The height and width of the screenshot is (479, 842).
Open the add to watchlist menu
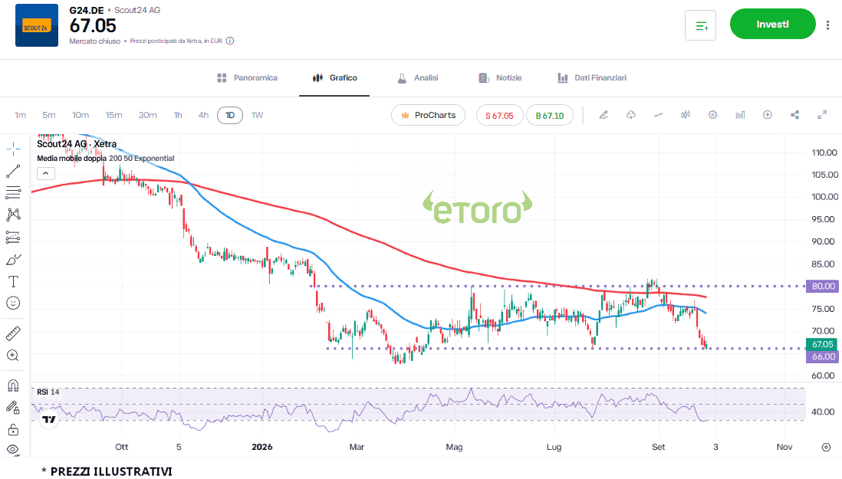(x=700, y=25)
